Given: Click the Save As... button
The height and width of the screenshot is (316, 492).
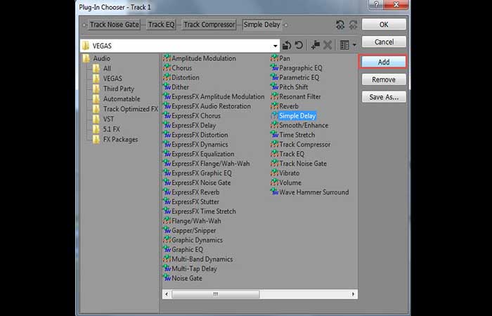Looking at the screenshot, I should [384, 97].
